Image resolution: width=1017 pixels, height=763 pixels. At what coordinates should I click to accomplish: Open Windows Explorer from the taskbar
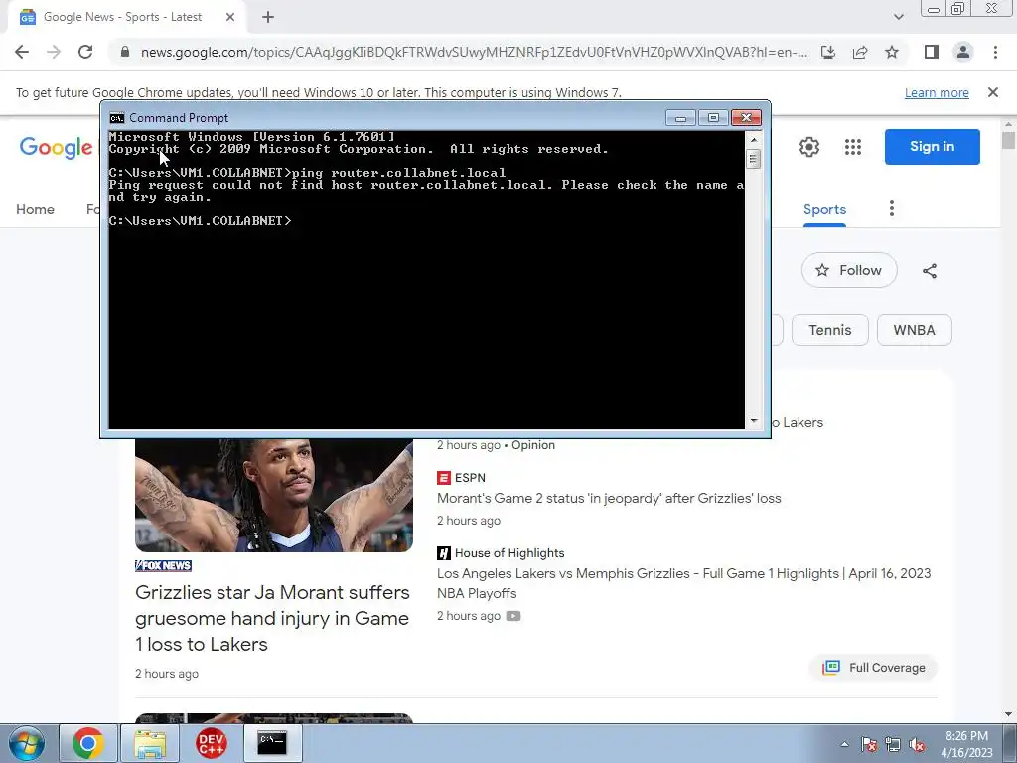point(150,743)
